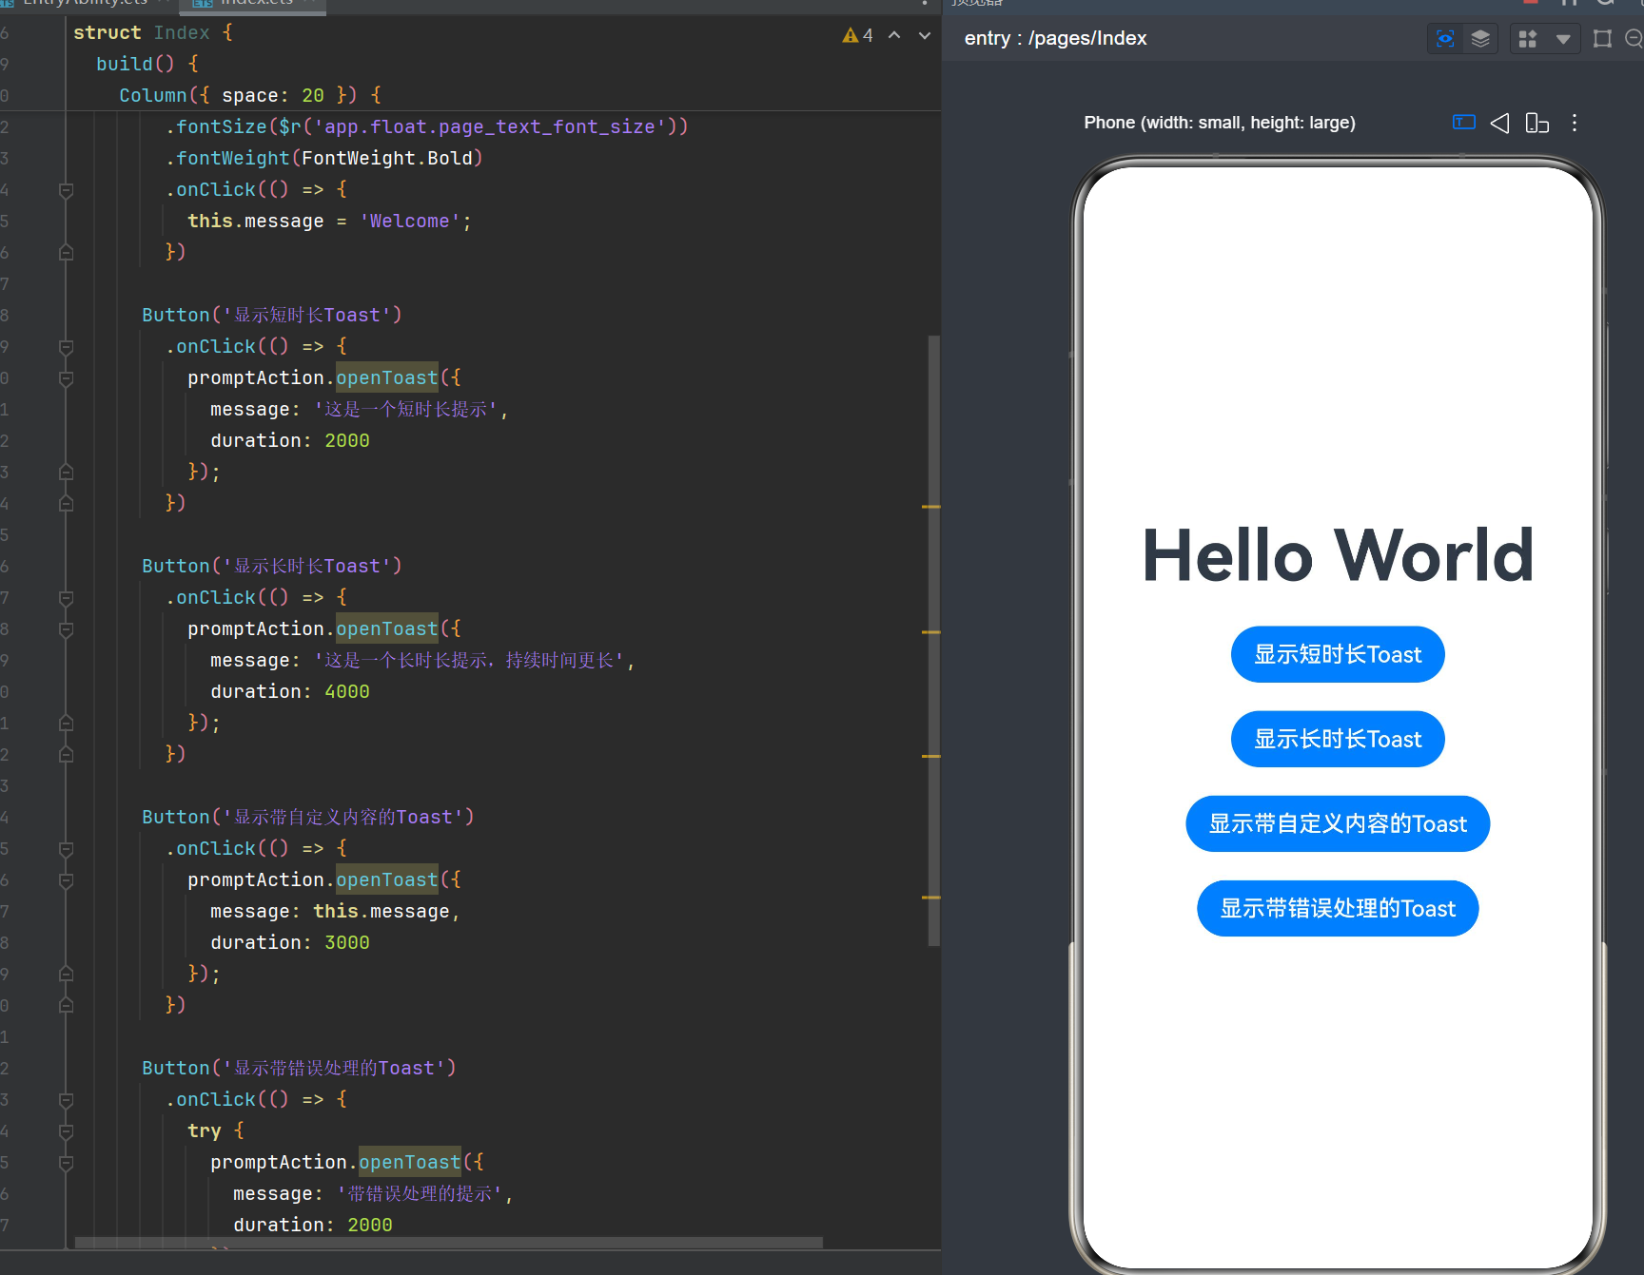The image size is (1644, 1275).
Task: Click Button('显示带错误处理的Toast') code line
Action: coord(299,1068)
